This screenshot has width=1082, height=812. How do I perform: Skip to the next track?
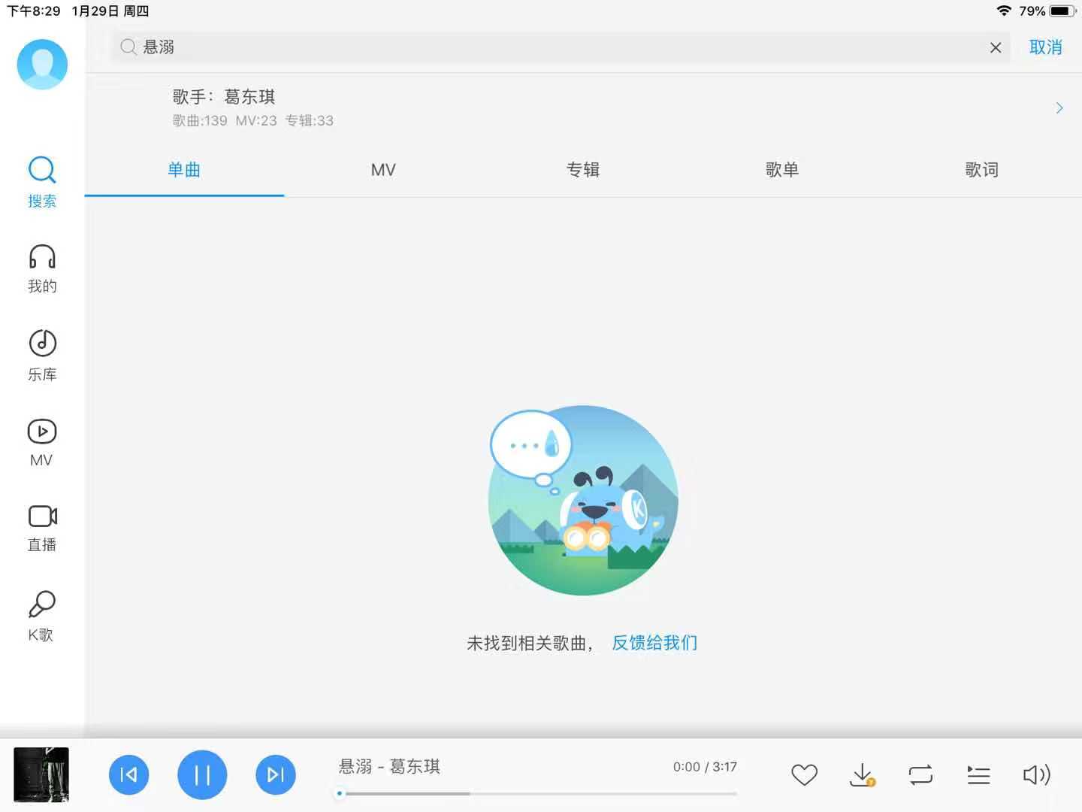coord(276,774)
